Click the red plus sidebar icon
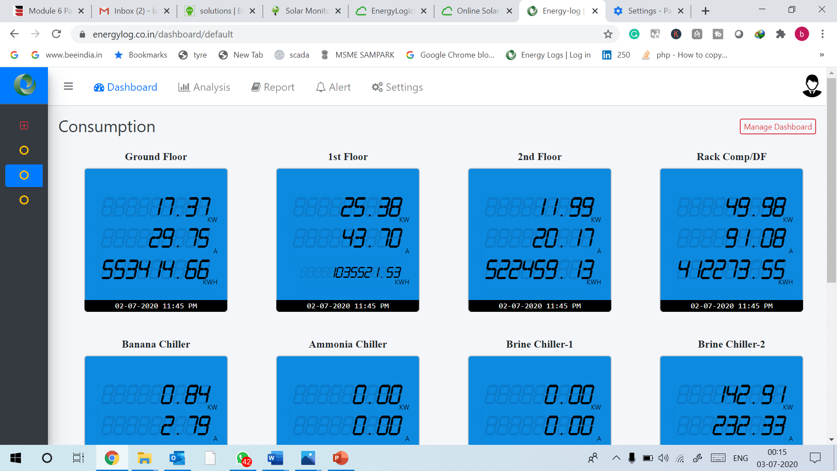Viewport: 837px width, 471px height. [24, 126]
